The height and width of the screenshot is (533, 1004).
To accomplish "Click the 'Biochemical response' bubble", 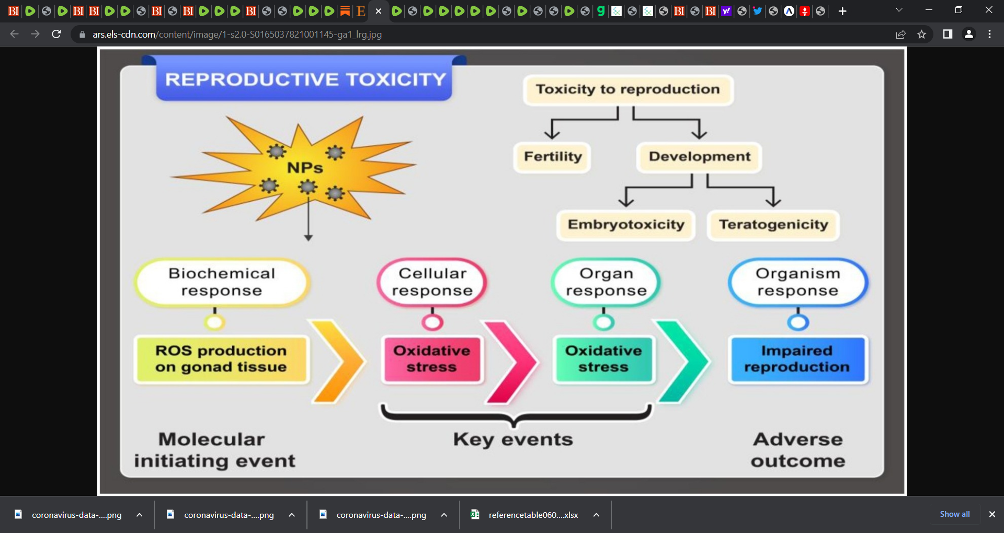I will 222,282.
